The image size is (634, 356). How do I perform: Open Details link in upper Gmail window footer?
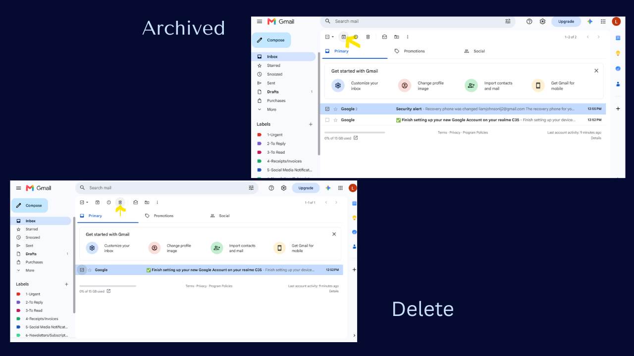(x=596, y=138)
